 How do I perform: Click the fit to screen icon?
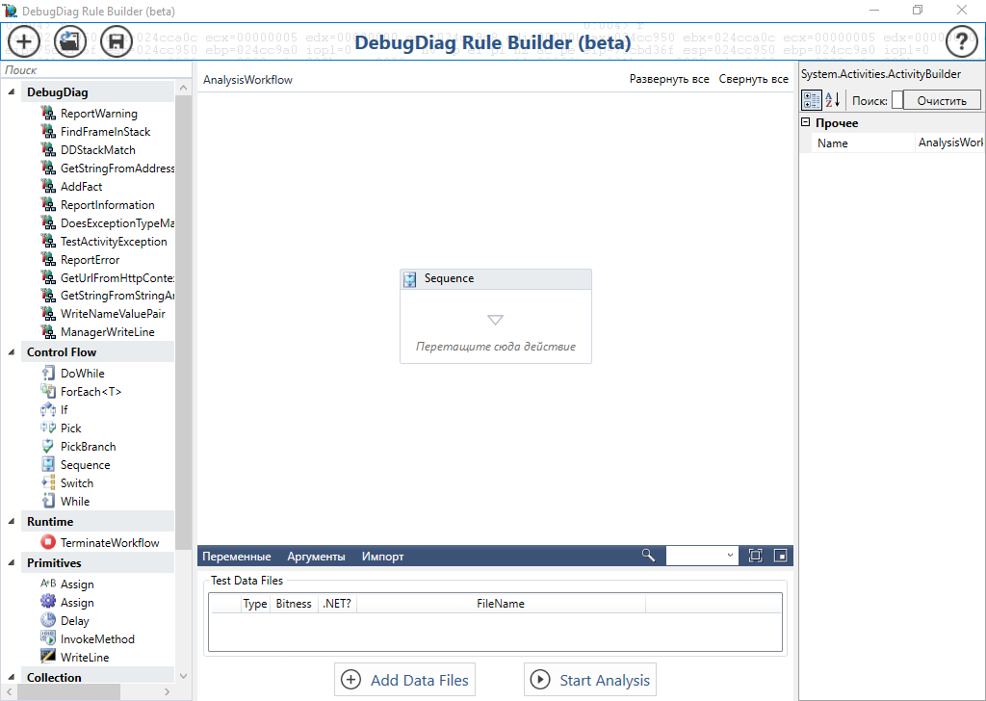pos(755,556)
